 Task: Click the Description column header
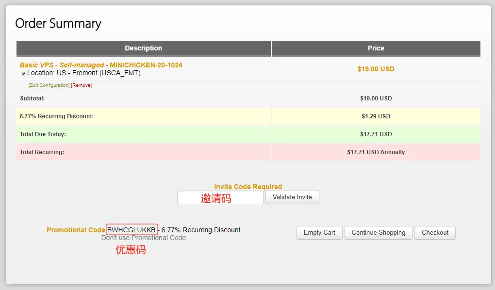click(x=143, y=48)
